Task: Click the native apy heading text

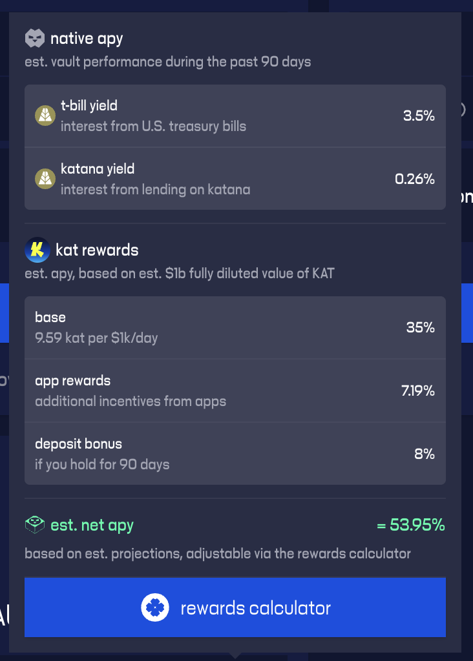Action: point(87,39)
